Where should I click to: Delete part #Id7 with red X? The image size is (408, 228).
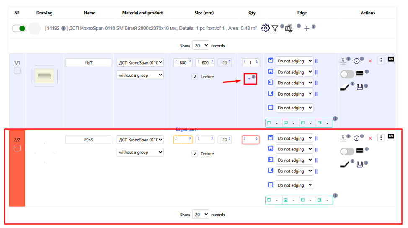tap(370, 61)
